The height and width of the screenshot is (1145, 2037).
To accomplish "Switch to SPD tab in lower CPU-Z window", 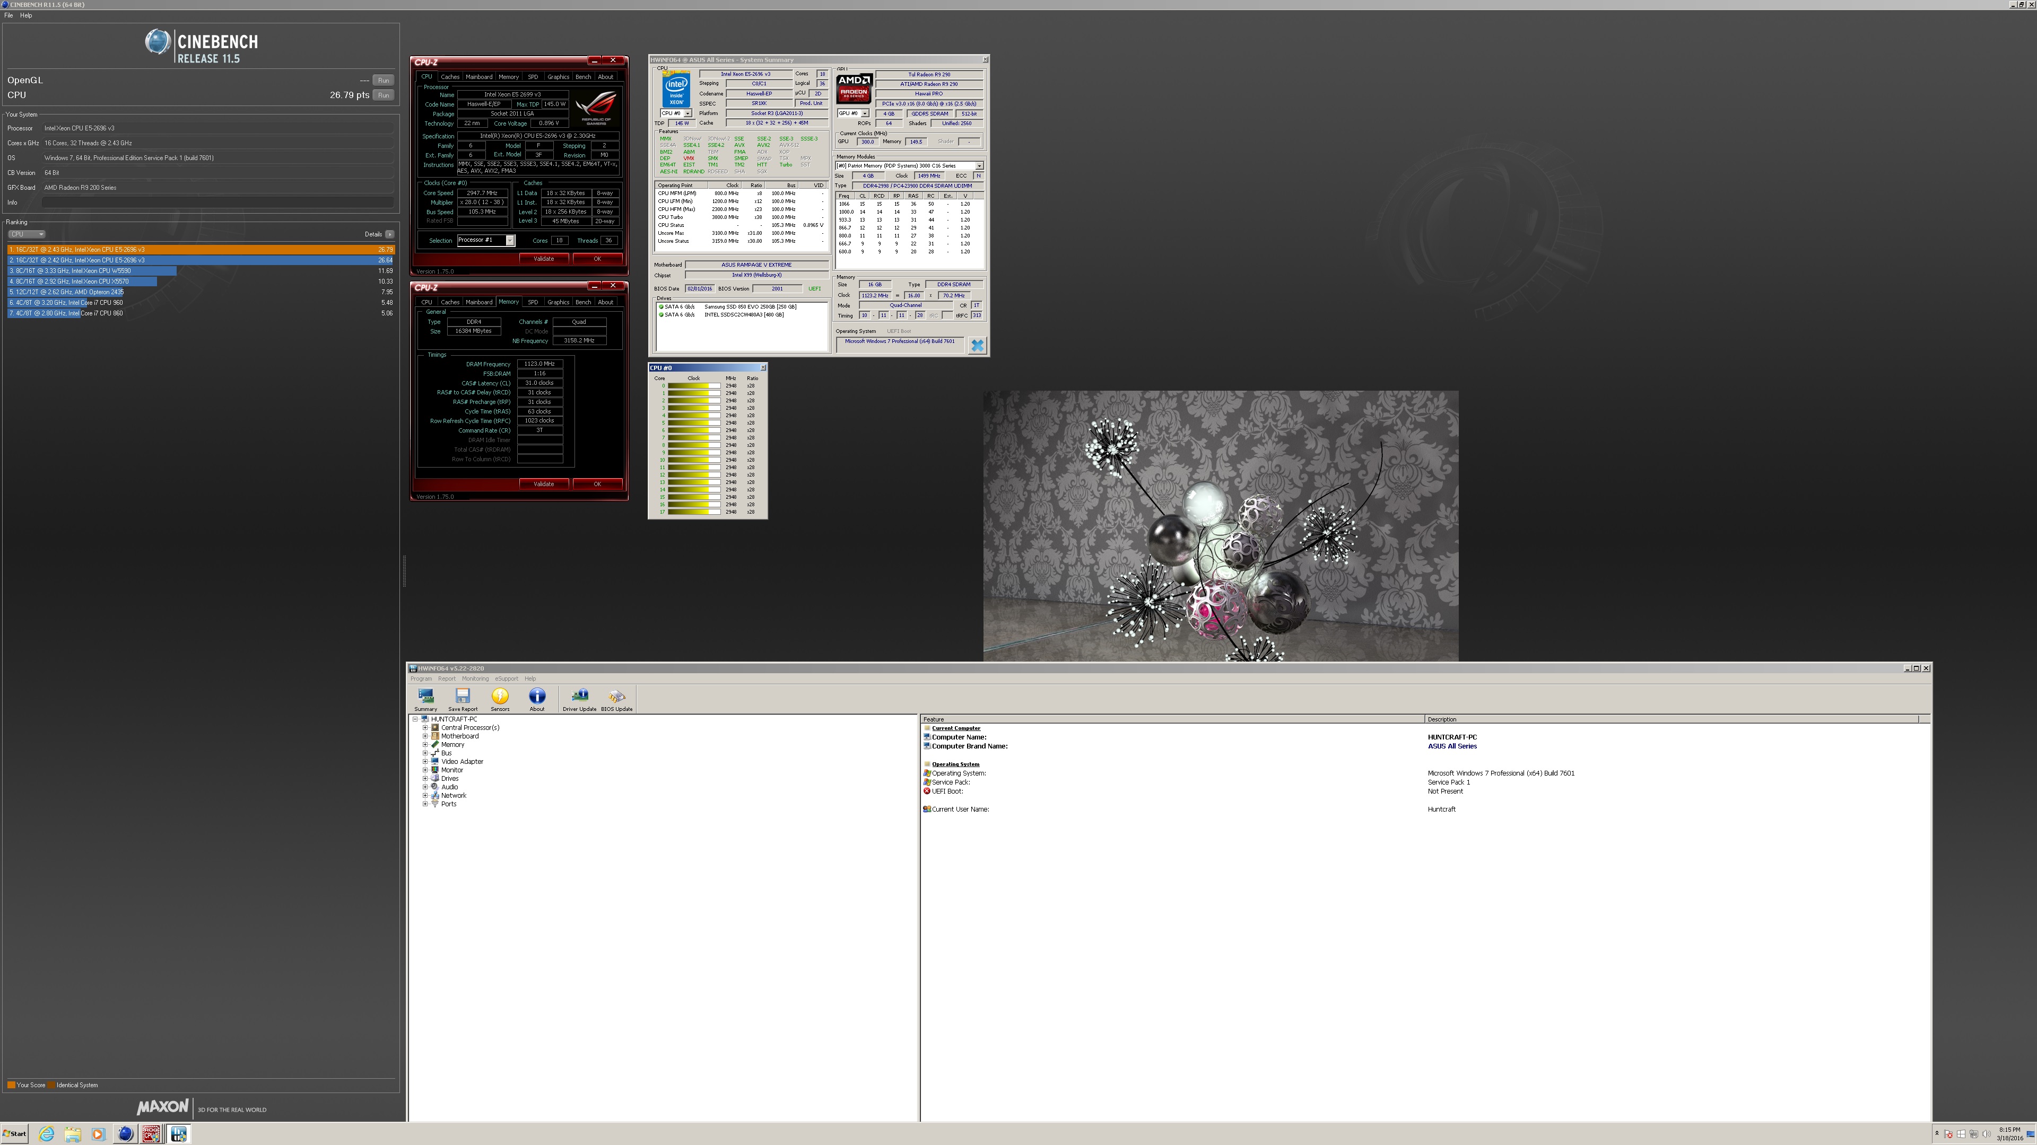I will (533, 302).
